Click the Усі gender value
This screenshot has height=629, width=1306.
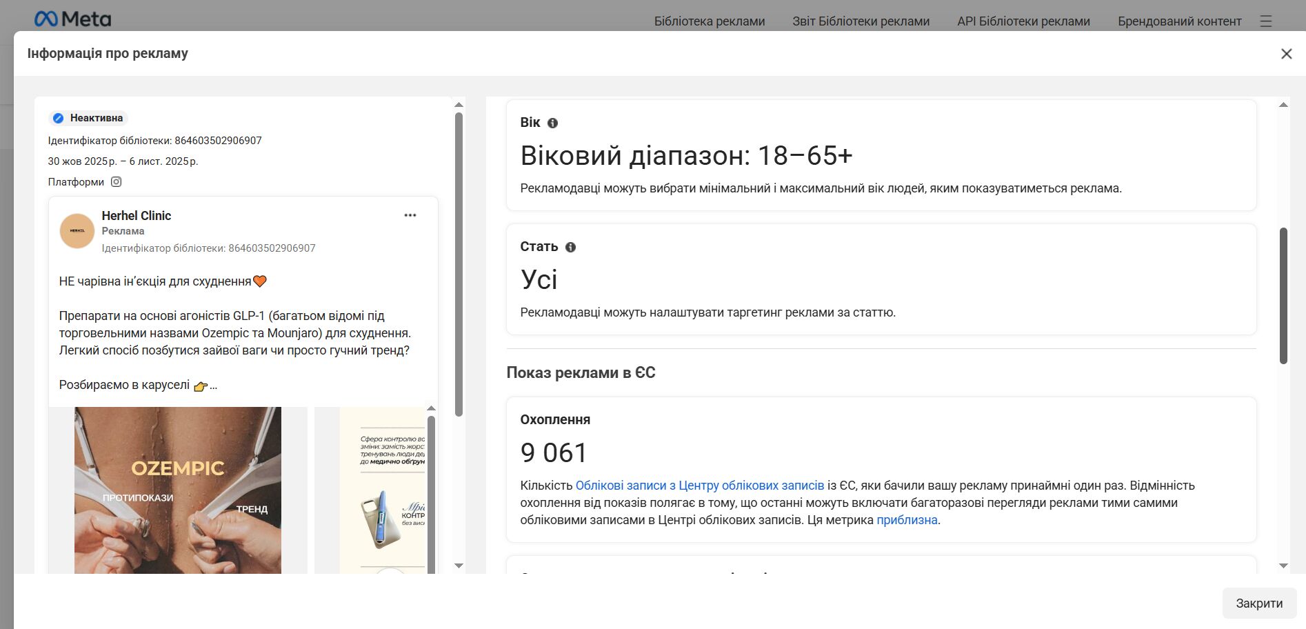coord(539,280)
